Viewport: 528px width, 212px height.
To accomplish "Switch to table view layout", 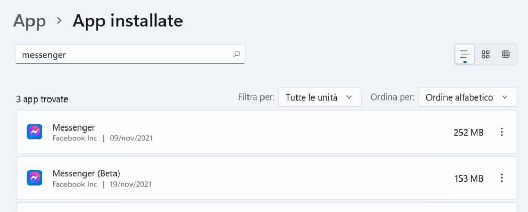I will (506, 54).
